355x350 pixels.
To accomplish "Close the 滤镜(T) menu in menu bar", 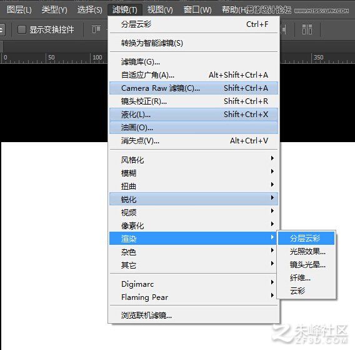I will (125, 10).
